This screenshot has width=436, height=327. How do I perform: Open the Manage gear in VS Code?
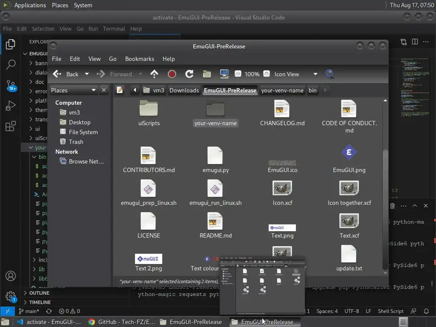pos(11,296)
